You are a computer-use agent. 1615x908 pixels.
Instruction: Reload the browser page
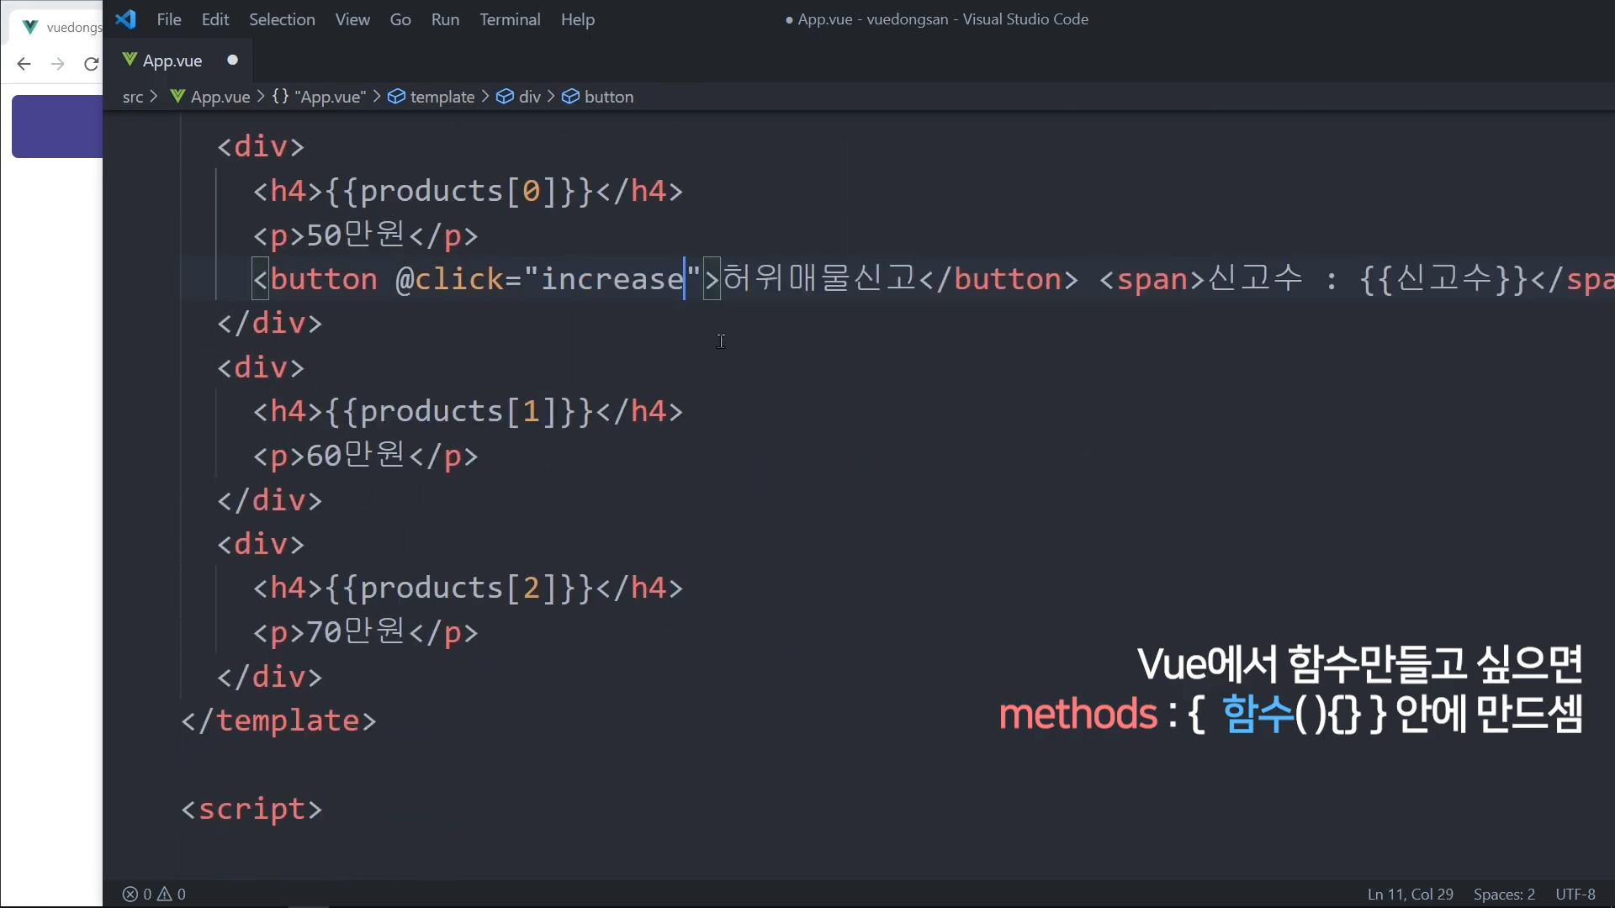coord(91,64)
